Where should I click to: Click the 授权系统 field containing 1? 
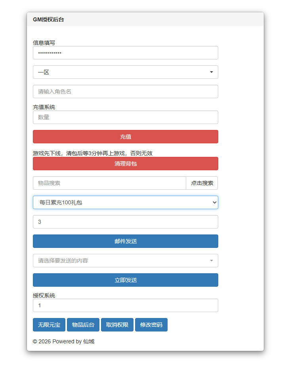[x=125, y=305]
